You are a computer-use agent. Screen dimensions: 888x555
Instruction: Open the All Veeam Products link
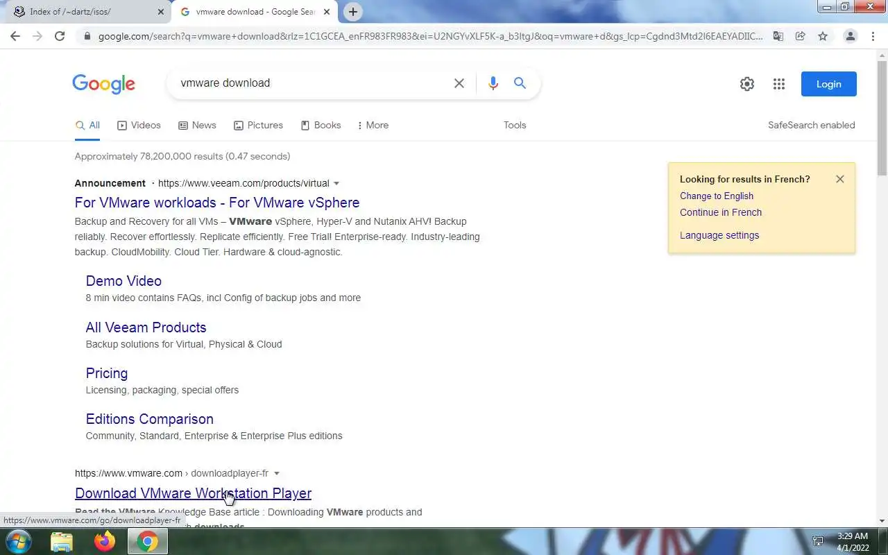[x=146, y=327]
